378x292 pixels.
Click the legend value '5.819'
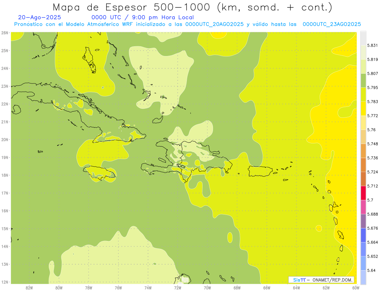coord(372,59)
